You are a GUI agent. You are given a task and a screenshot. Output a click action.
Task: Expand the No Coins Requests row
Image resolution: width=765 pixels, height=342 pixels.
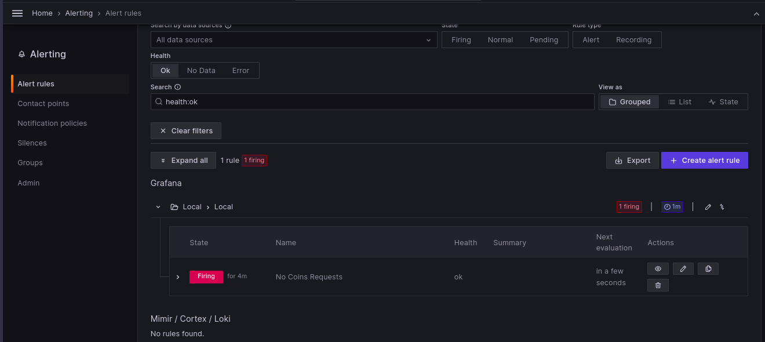pos(178,277)
